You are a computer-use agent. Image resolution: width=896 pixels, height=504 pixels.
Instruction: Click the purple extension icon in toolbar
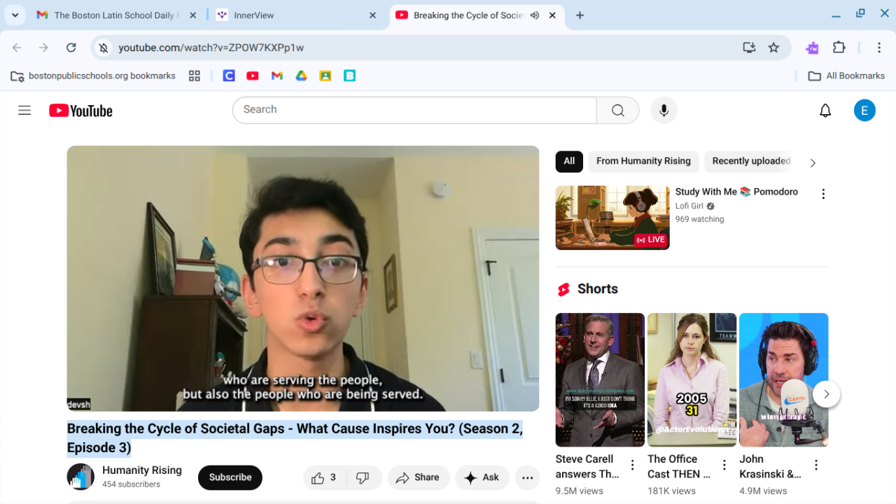click(x=812, y=48)
